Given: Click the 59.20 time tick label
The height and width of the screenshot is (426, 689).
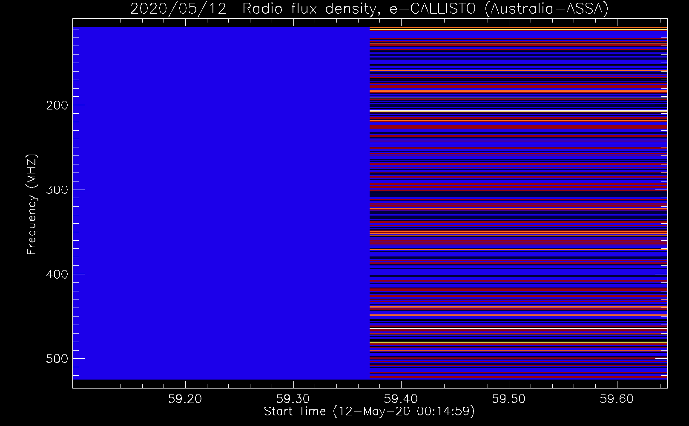Looking at the screenshot, I should 185,399.
